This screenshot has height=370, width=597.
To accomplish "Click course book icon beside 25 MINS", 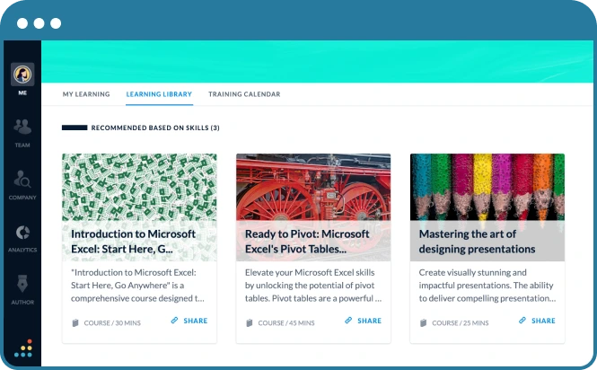I will [x=424, y=323].
